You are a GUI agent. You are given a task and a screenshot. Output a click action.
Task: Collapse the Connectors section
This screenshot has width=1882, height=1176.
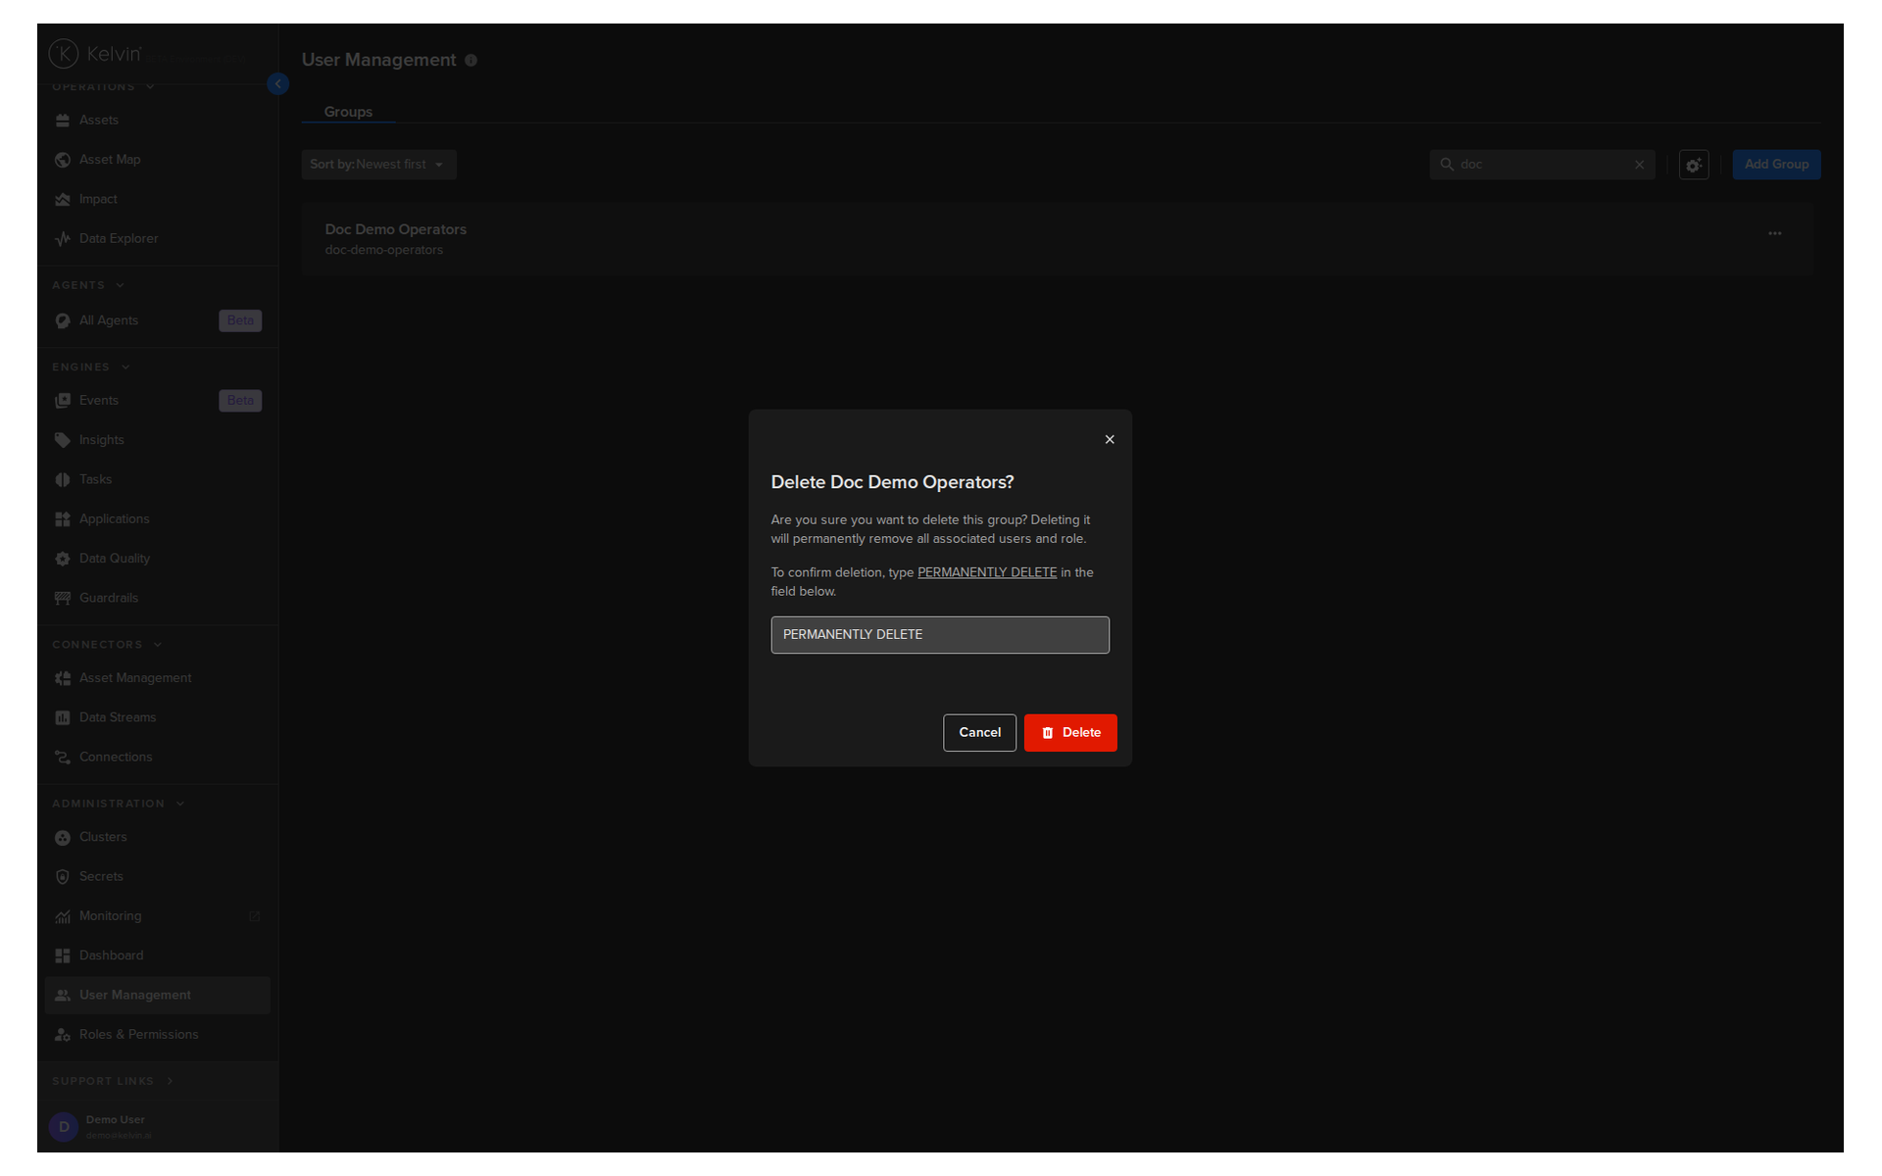tap(107, 645)
